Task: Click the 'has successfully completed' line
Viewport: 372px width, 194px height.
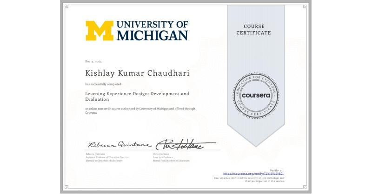Action: [x=103, y=84]
